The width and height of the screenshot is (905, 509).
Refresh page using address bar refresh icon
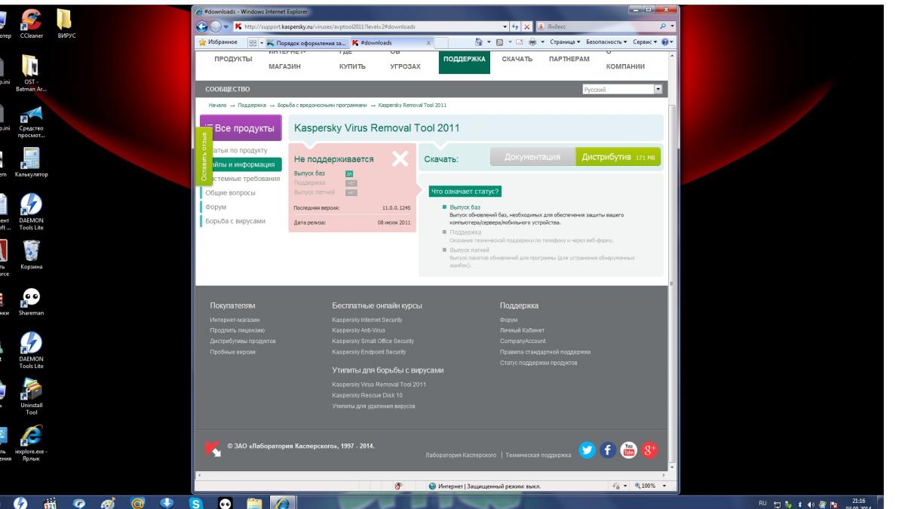(x=517, y=26)
